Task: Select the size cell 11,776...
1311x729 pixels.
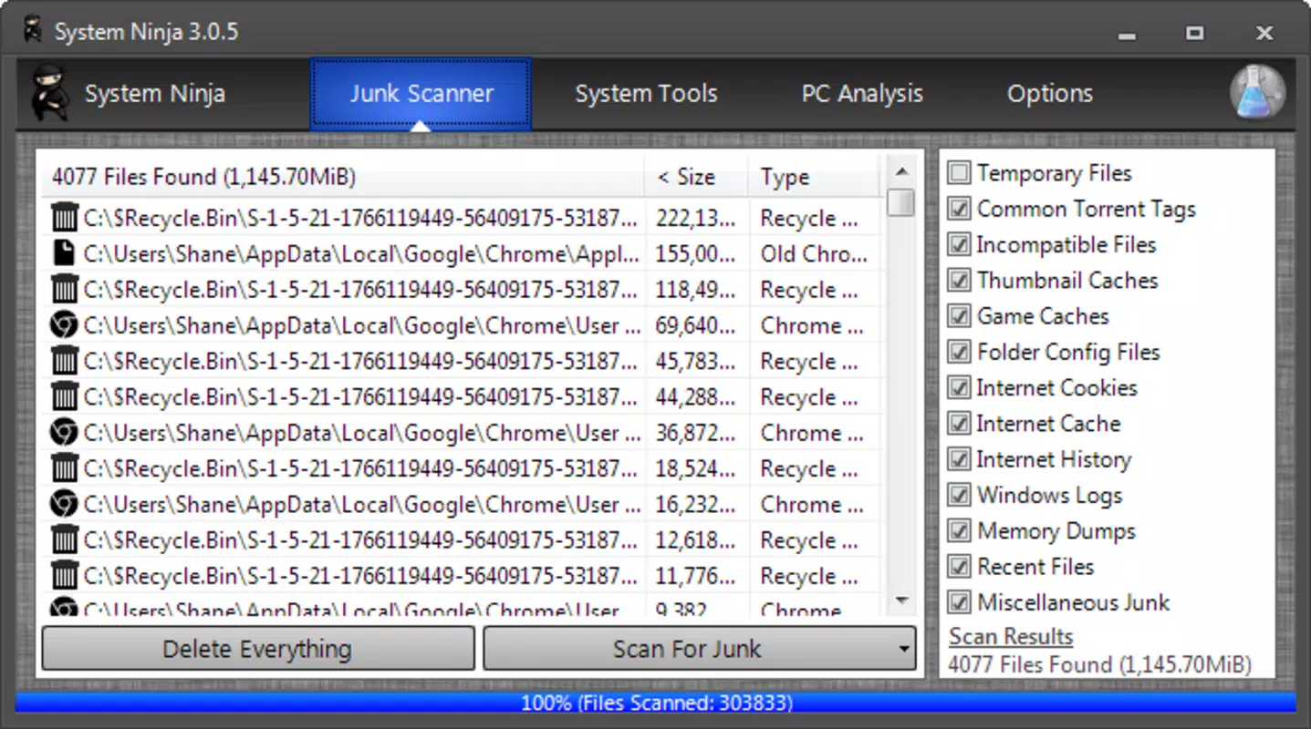Action: pos(696,576)
